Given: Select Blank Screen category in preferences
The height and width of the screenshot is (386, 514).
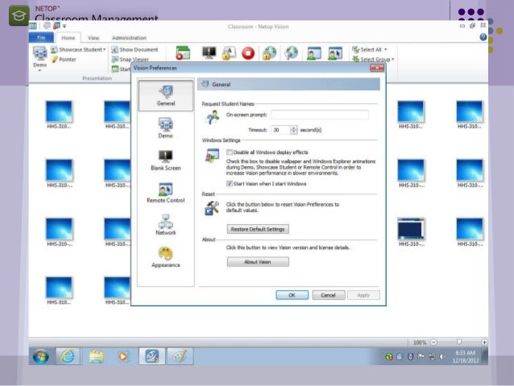Looking at the screenshot, I should click(165, 160).
